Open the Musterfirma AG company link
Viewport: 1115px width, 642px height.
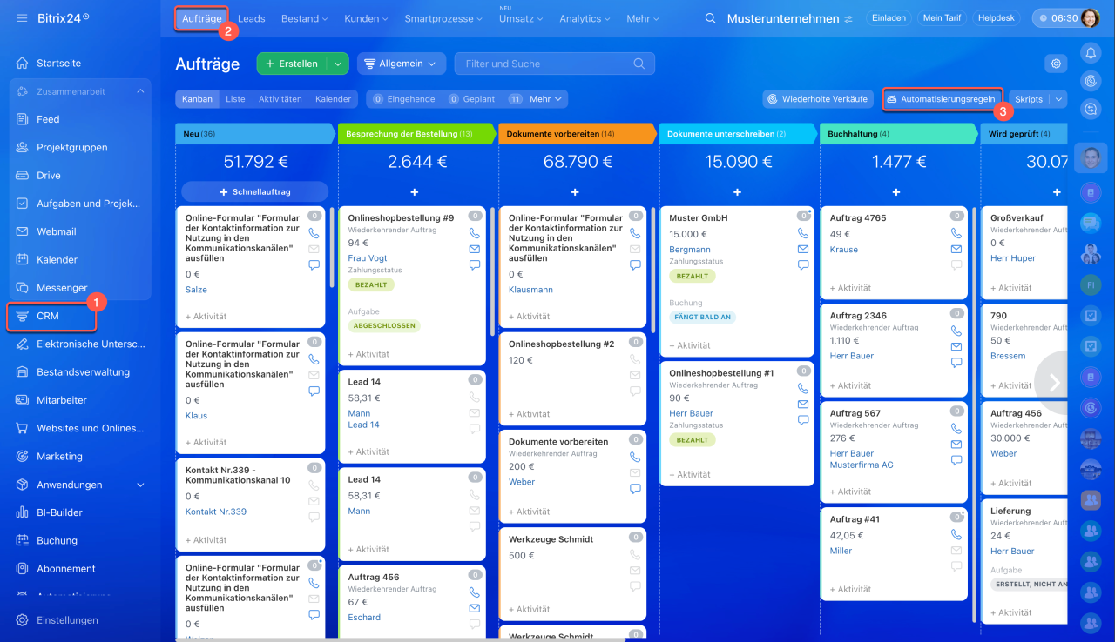(x=862, y=465)
